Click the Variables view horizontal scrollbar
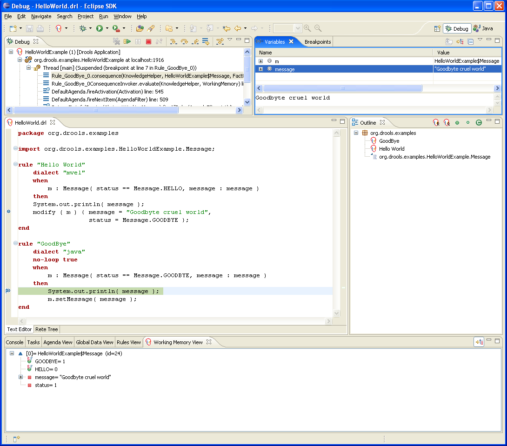Image resolution: width=507 pixels, height=446 pixels. point(342,88)
